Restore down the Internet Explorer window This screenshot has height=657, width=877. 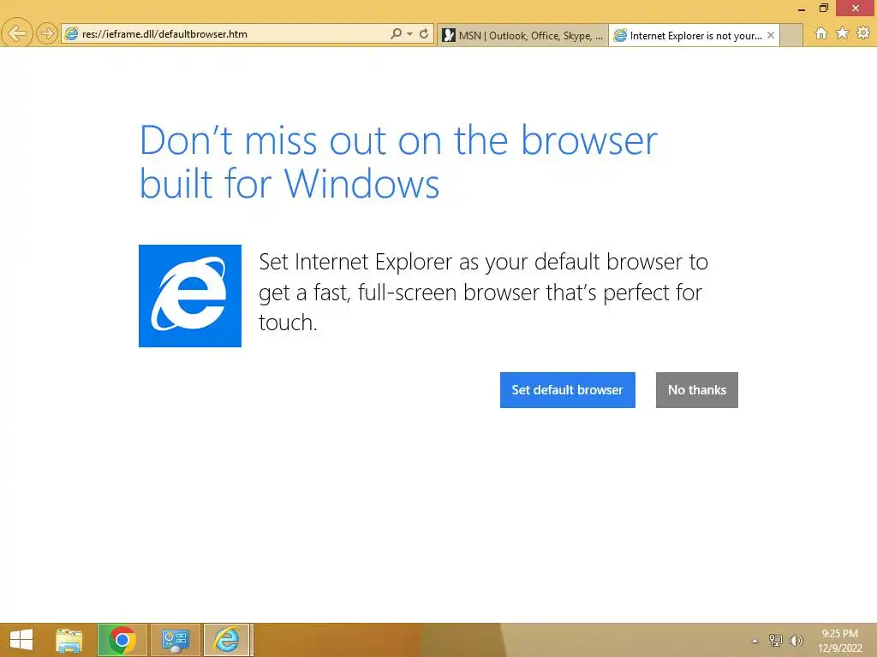(x=823, y=8)
